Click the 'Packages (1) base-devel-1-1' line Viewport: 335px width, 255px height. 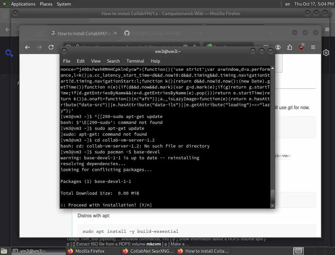point(96,182)
